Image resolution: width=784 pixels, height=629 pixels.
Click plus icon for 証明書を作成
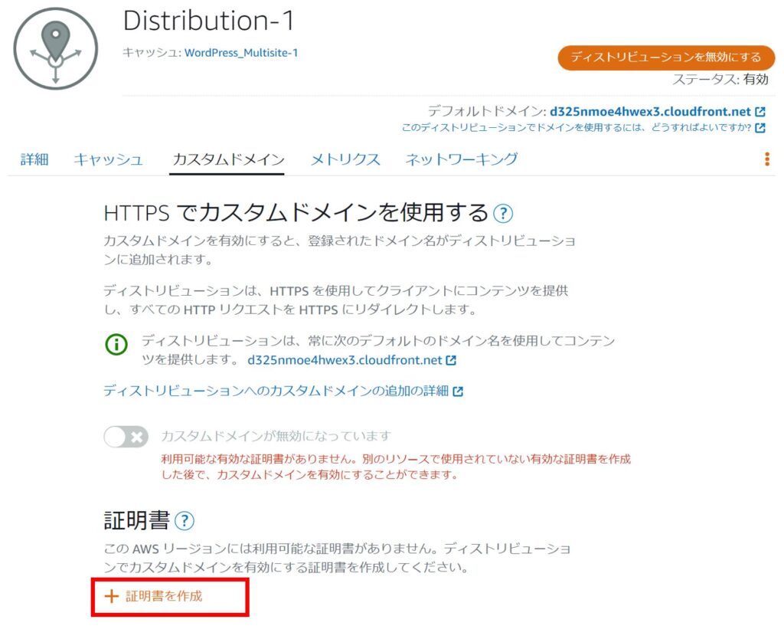click(x=112, y=596)
